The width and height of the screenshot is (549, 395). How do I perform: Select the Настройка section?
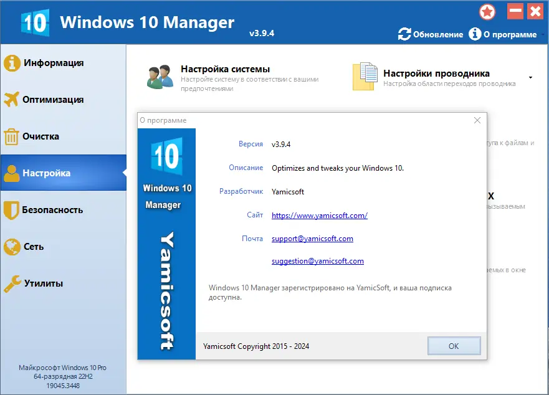(x=63, y=173)
